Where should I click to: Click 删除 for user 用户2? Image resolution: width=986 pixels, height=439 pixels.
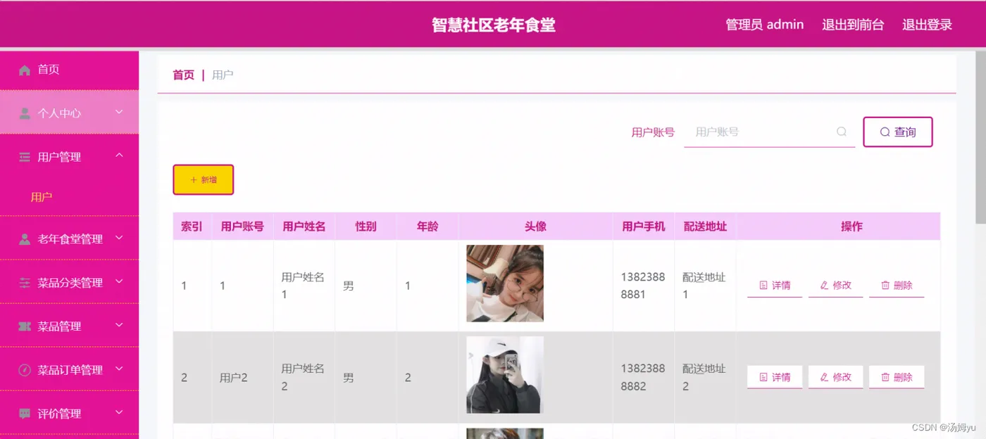[x=897, y=377]
